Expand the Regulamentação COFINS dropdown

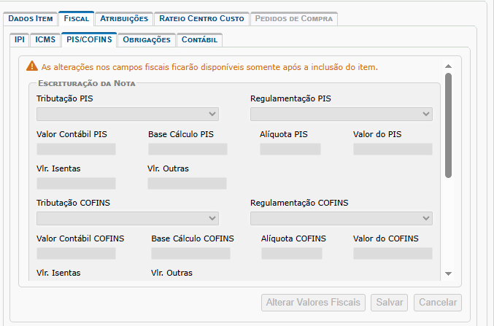point(341,218)
